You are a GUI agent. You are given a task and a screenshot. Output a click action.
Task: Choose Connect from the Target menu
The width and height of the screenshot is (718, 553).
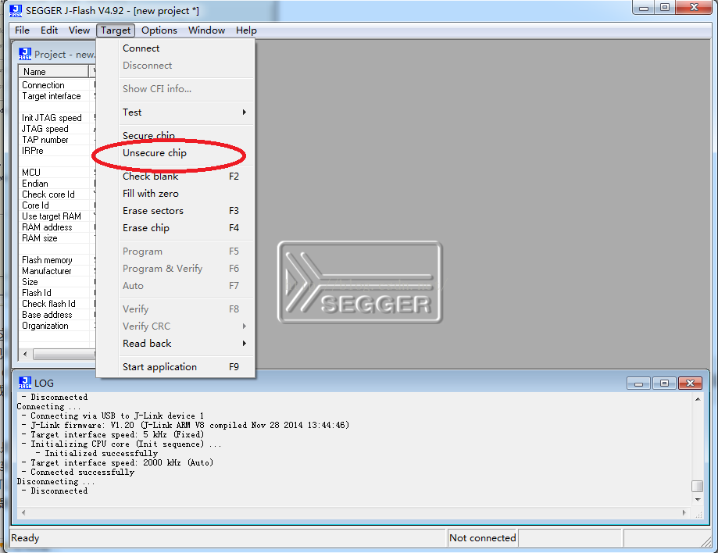175,48
